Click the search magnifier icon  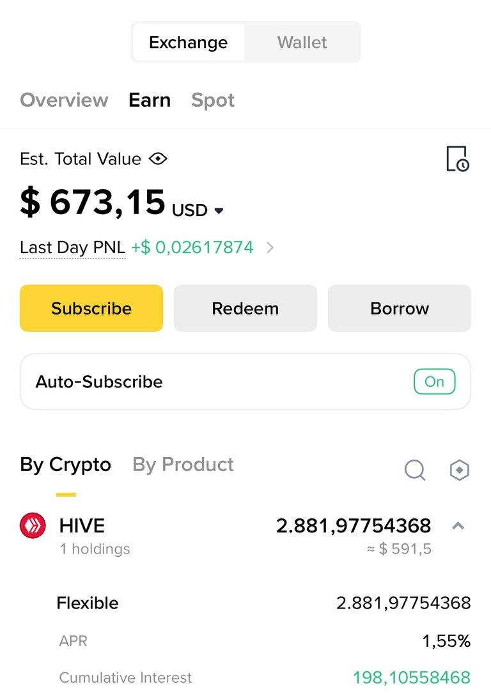coord(415,470)
